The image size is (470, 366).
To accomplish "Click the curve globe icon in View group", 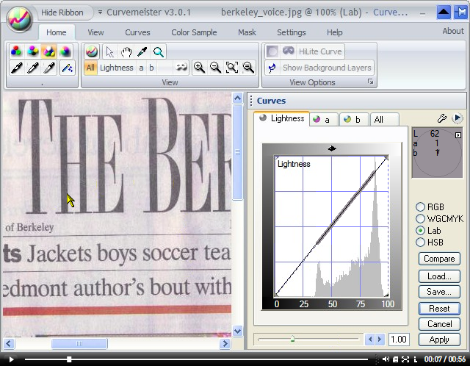I will click(x=92, y=51).
